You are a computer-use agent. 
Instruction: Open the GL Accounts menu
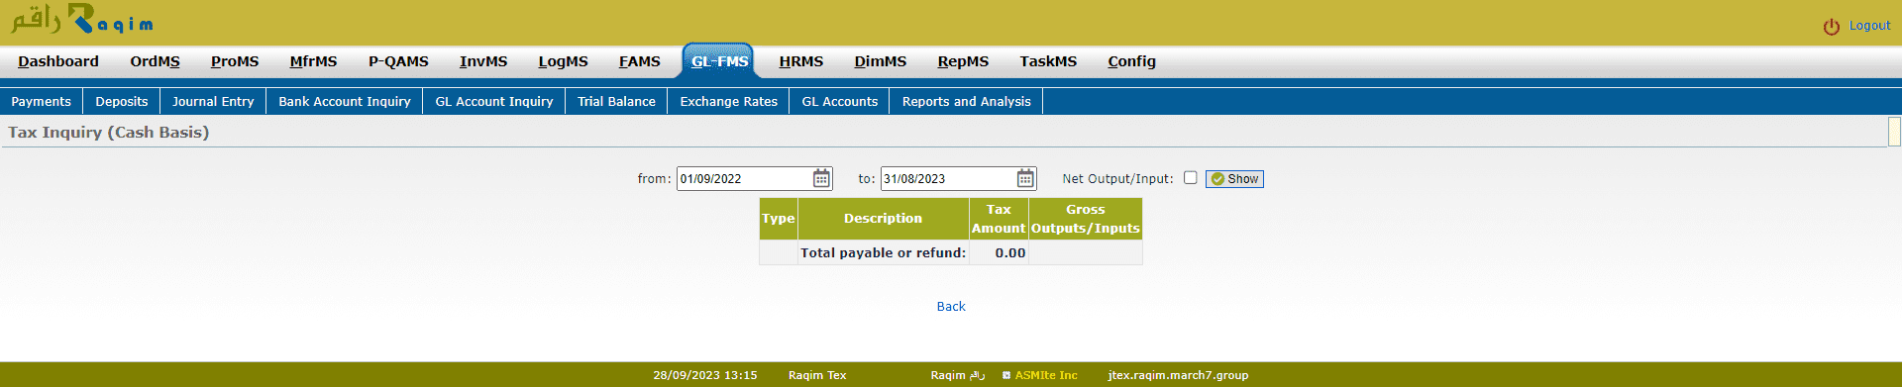840,101
